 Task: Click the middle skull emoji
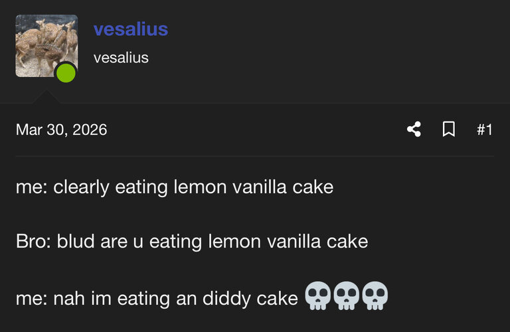[347, 295]
